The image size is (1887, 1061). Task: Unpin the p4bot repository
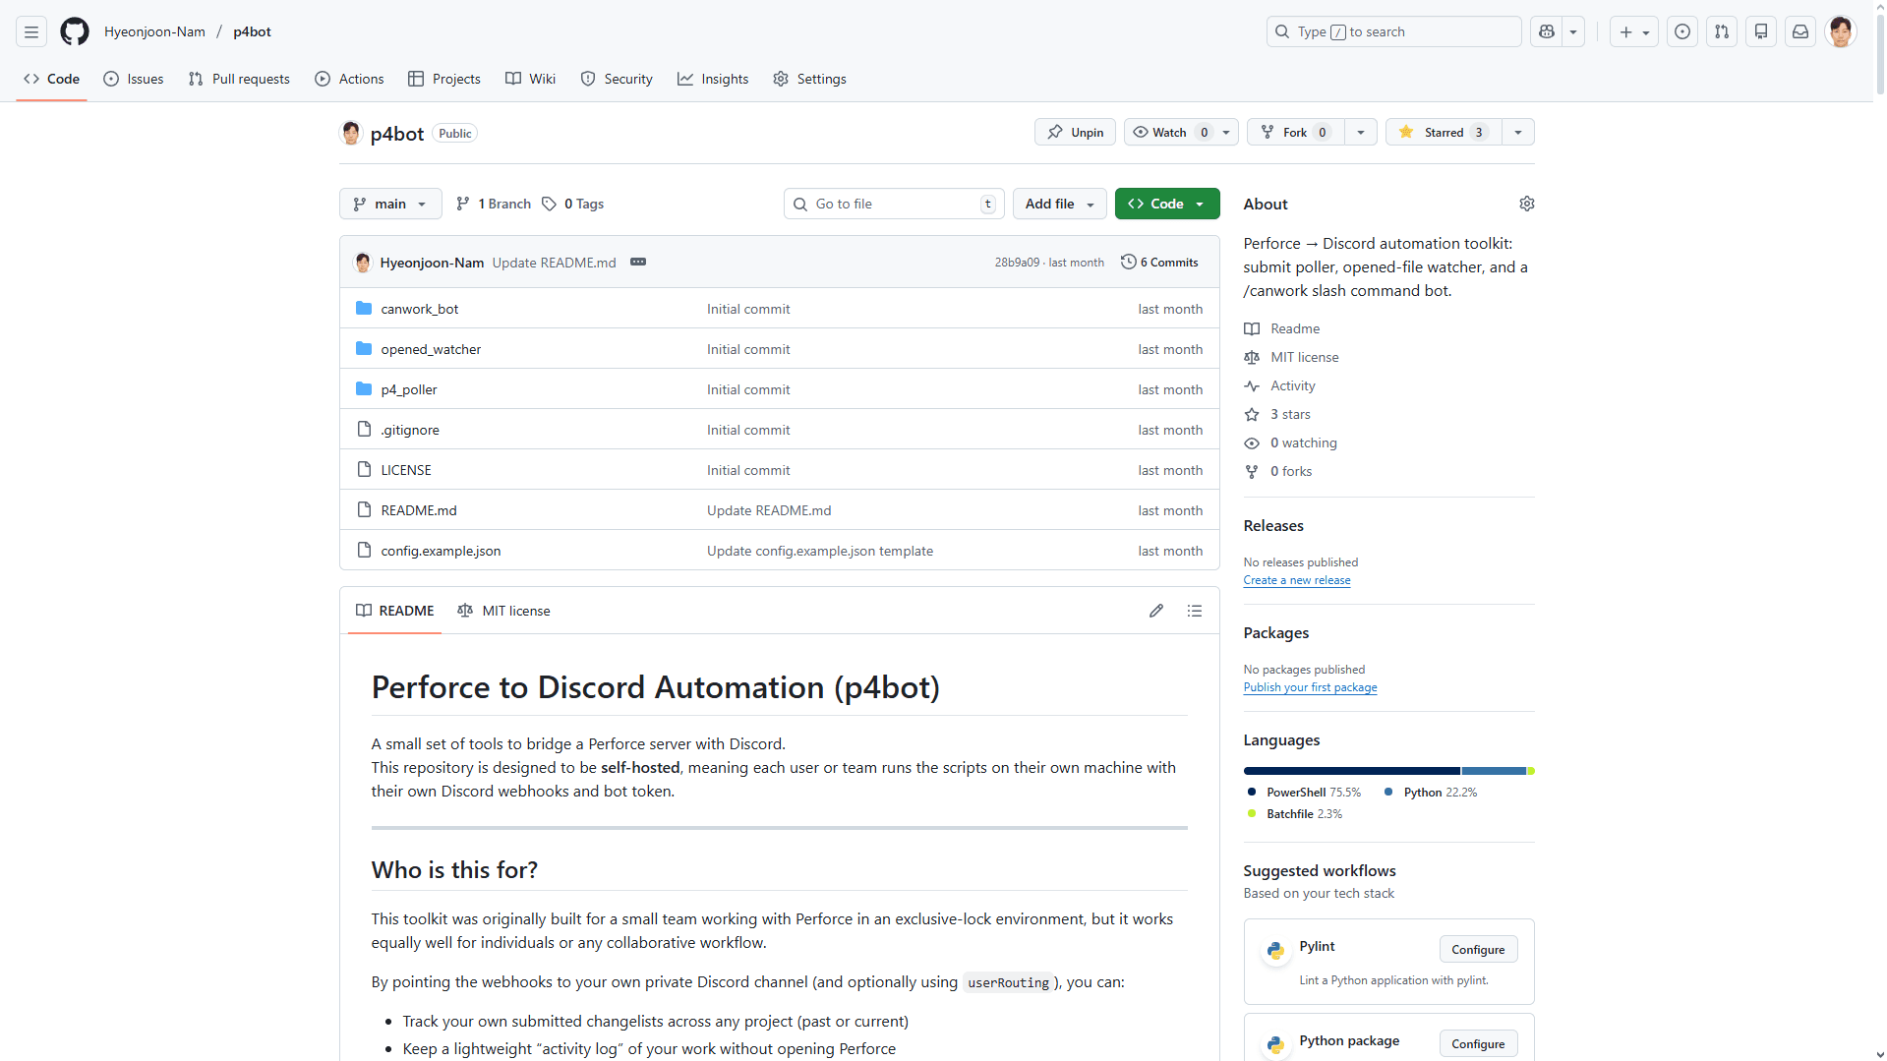[1074, 132]
